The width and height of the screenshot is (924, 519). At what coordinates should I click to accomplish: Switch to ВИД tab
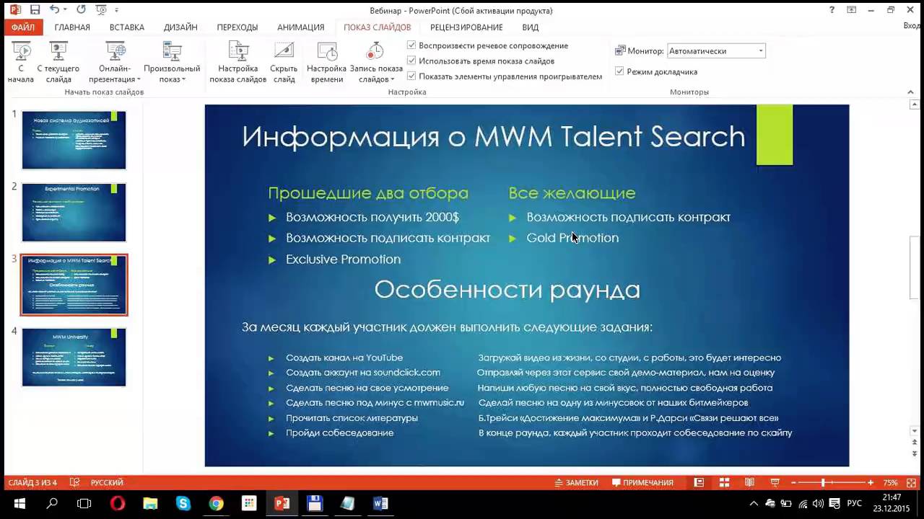tap(531, 27)
